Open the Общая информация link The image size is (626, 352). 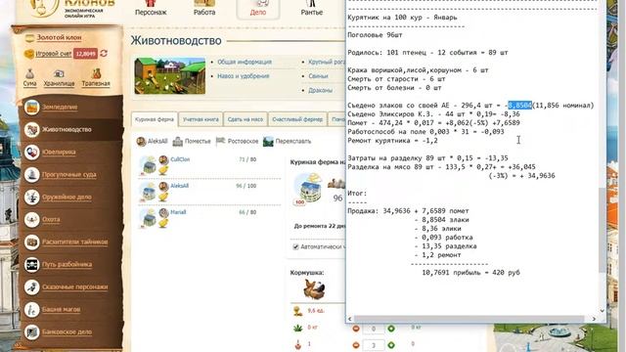click(245, 62)
